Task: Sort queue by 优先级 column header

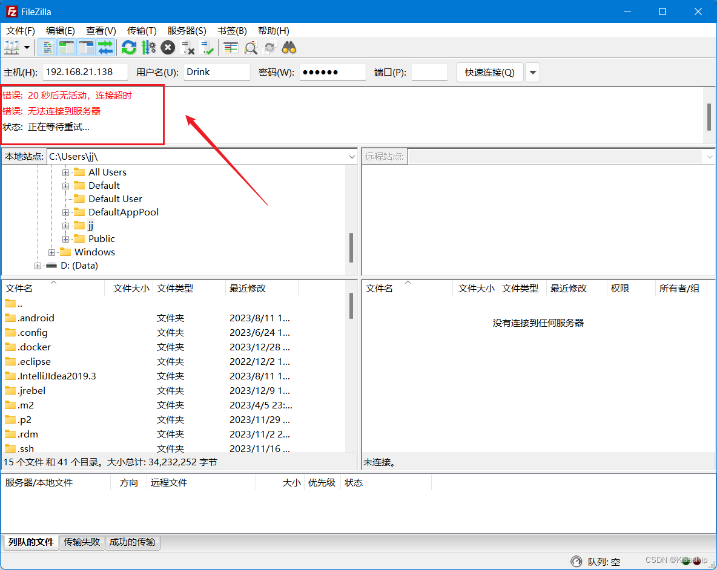Action: point(322,483)
